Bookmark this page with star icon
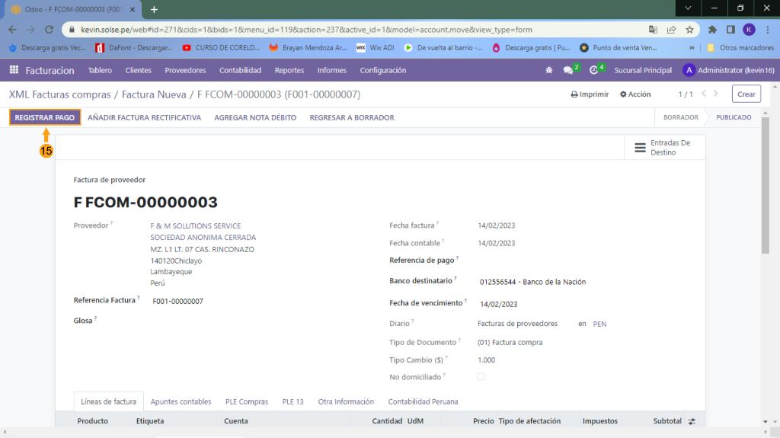The image size is (780, 438). [689, 30]
